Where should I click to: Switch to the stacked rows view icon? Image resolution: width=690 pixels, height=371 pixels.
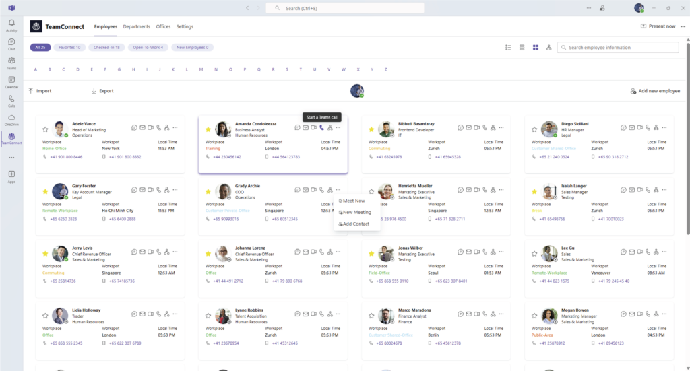[522, 48]
